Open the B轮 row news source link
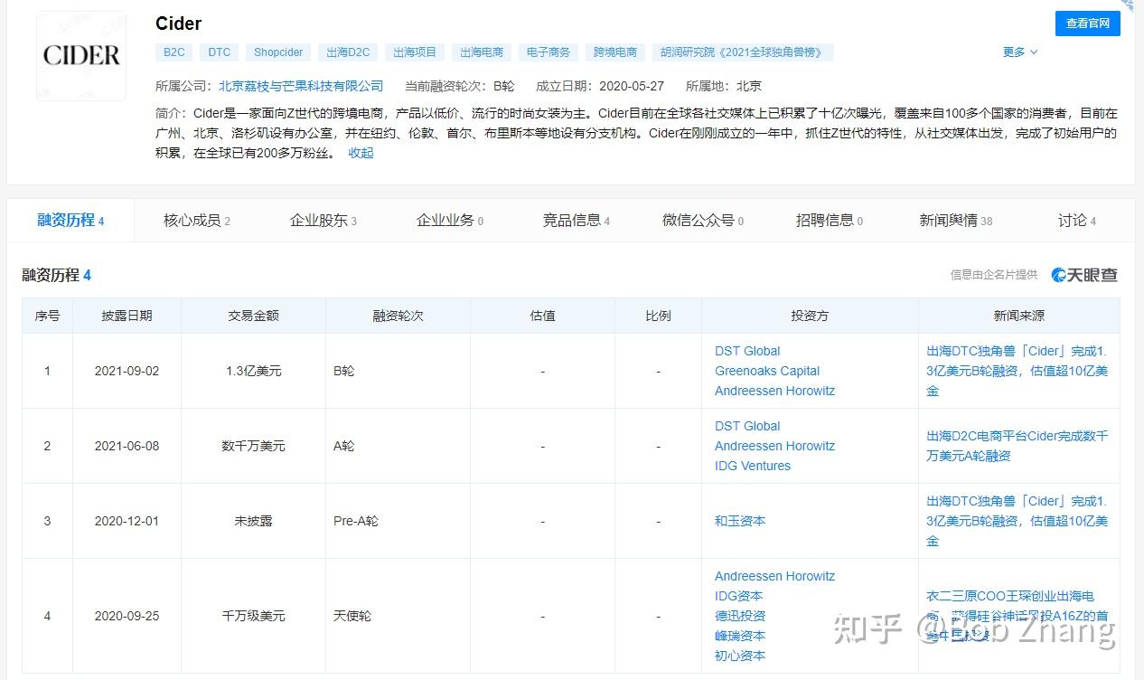 [x=1017, y=371]
